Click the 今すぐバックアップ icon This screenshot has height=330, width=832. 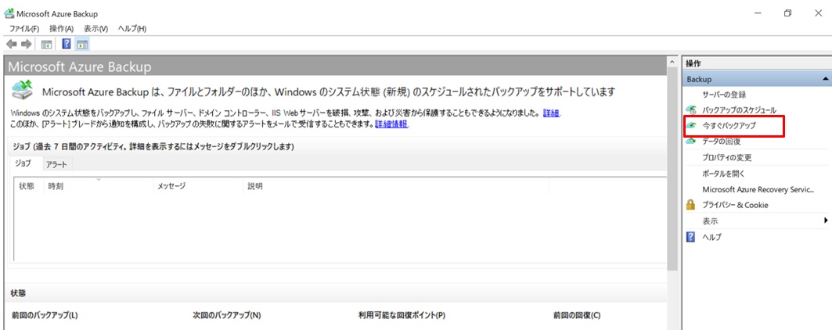(x=690, y=126)
